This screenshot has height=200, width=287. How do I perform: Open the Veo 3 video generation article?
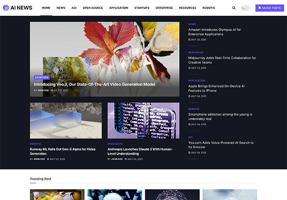[x=94, y=84]
